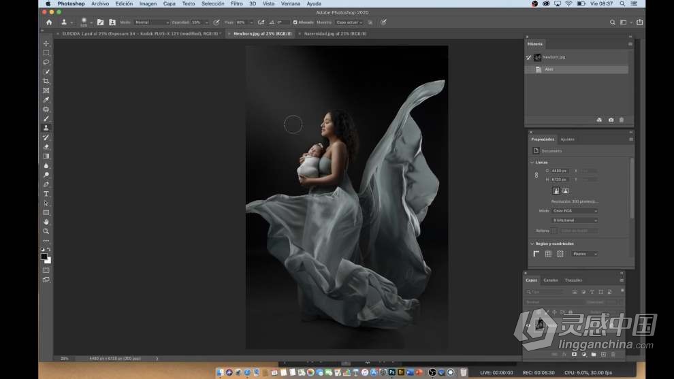Toggle layer filtering switch in Capas
Screen dimensions: 674x379
tap(622, 291)
